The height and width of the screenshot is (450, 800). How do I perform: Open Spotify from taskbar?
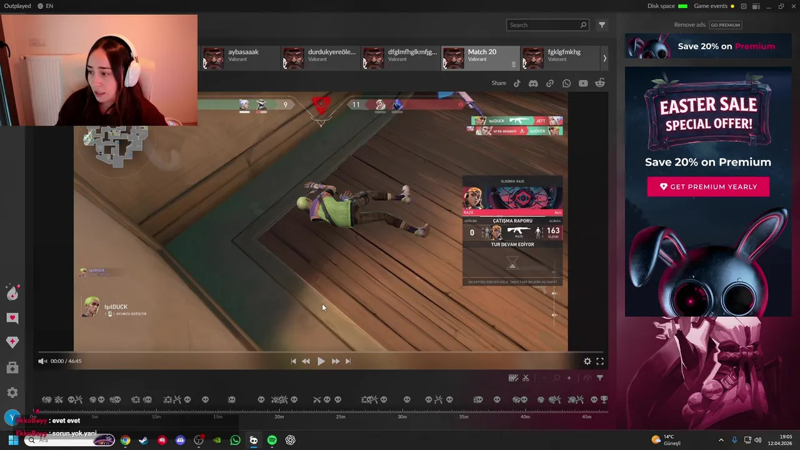coord(272,440)
